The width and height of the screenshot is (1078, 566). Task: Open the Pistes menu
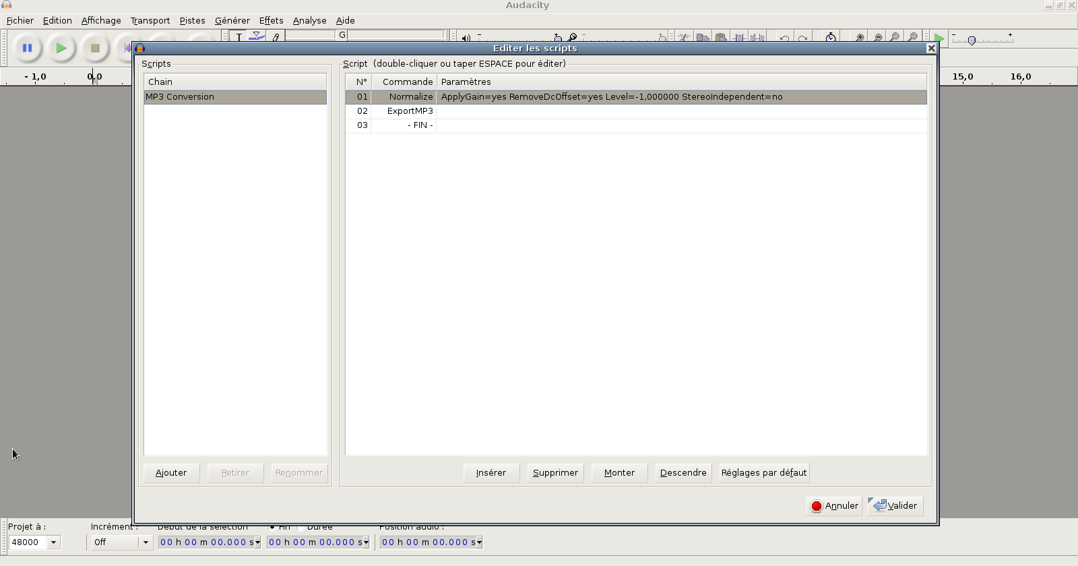coord(192,21)
